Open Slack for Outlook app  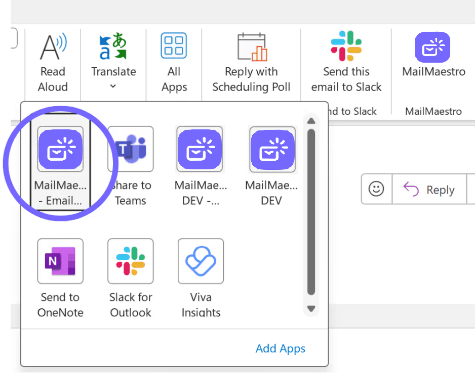click(131, 278)
